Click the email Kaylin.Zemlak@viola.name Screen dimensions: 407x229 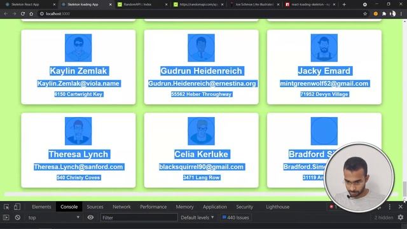click(78, 83)
